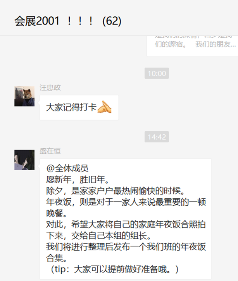238x281 pixels.
Task: Click 汪忠政's Shiba dog avatar
Action: 24,96
